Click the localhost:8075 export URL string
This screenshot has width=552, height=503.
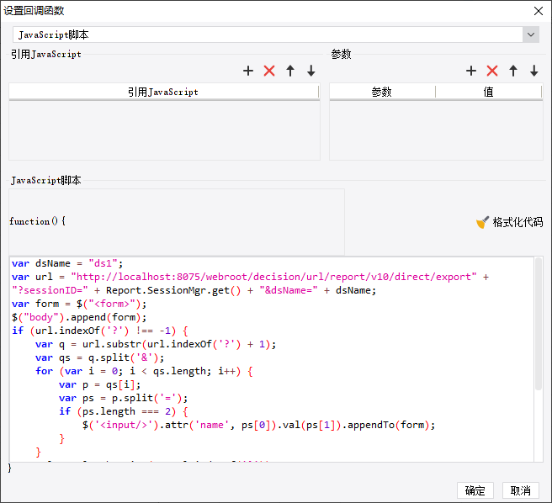[x=273, y=277]
